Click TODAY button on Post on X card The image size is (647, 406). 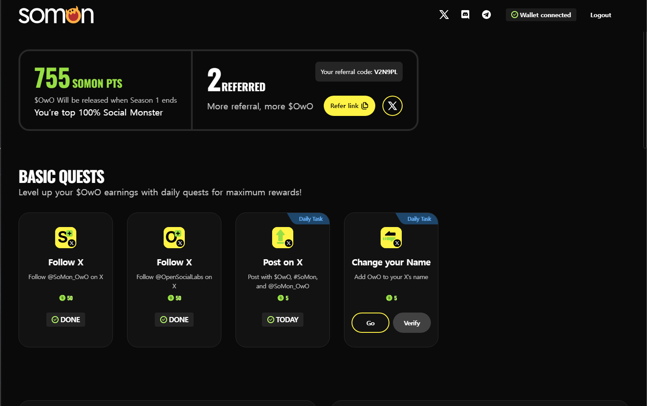[x=283, y=320]
